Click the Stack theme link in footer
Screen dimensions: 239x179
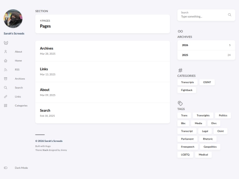coord(45,150)
